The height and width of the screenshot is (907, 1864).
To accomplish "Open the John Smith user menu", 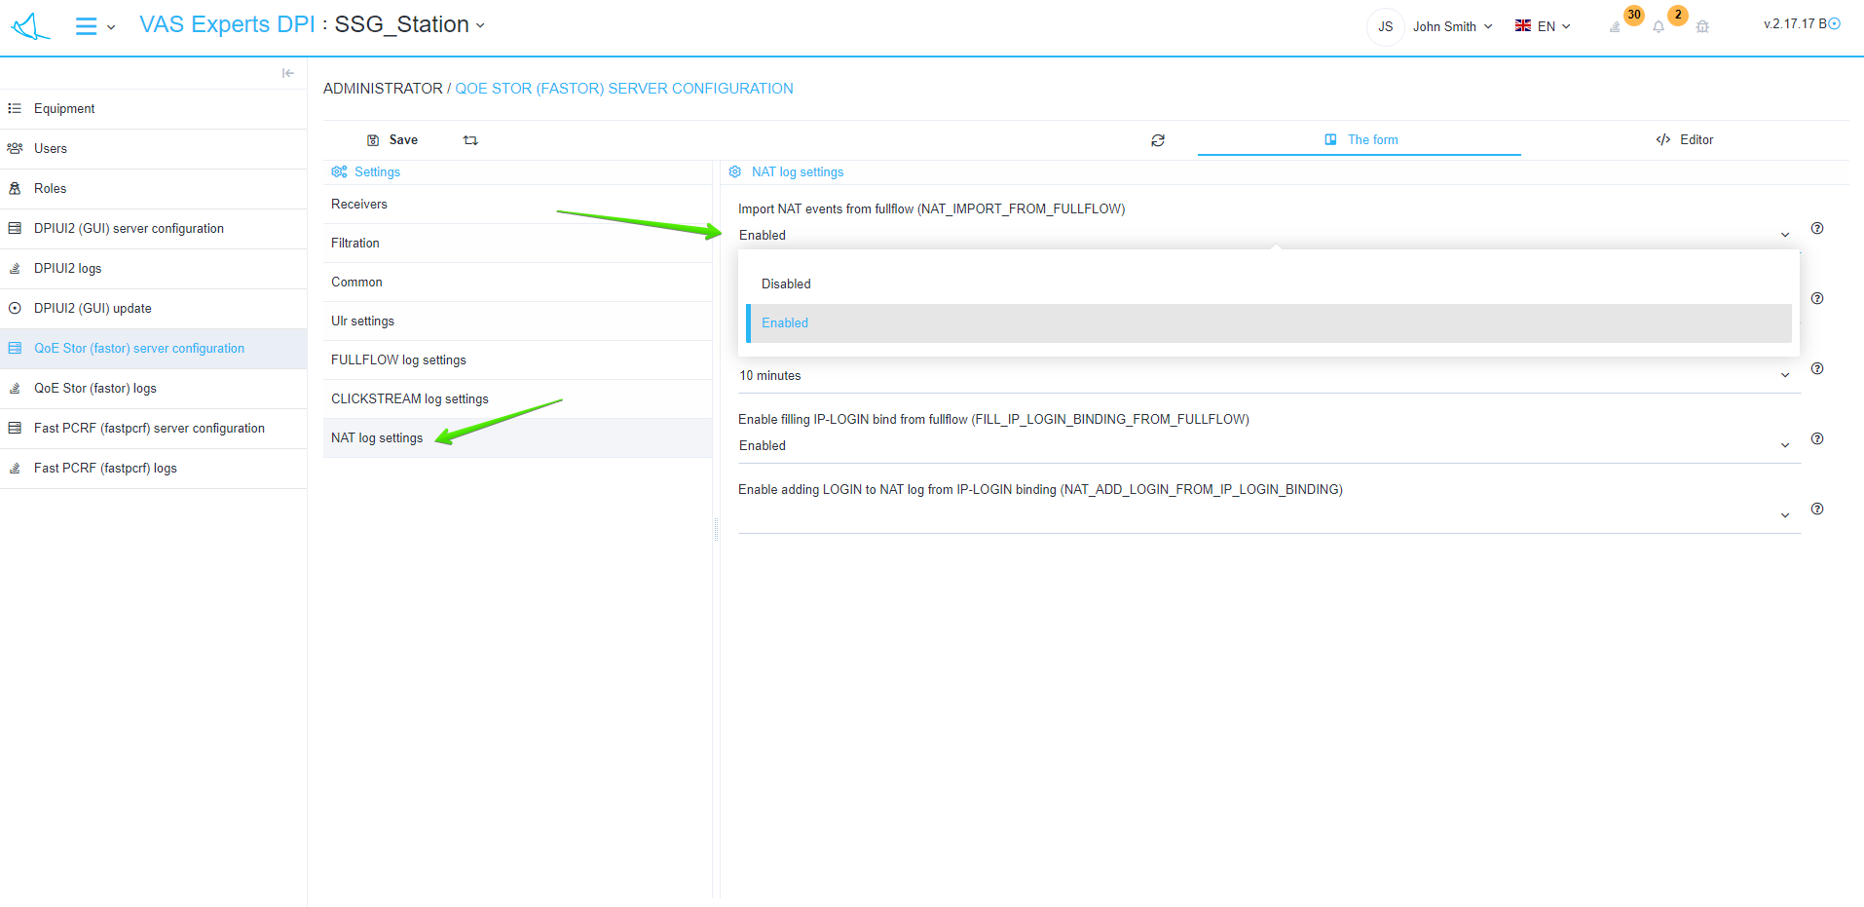I will point(1451,27).
